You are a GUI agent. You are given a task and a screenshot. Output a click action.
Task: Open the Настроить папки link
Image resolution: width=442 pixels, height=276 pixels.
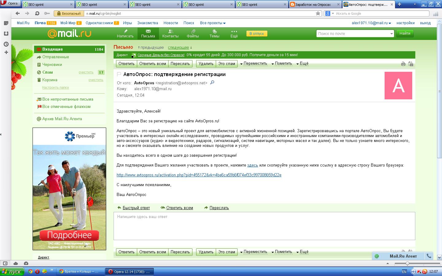click(x=55, y=88)
